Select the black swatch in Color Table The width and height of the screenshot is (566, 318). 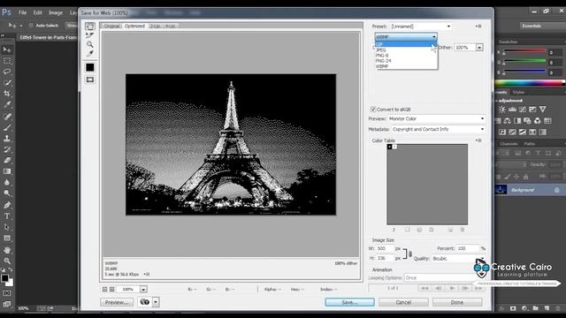tap(389, 147)
